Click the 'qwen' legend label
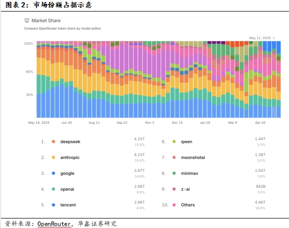The width and height of the screenshot is (289, 228). 187,142
